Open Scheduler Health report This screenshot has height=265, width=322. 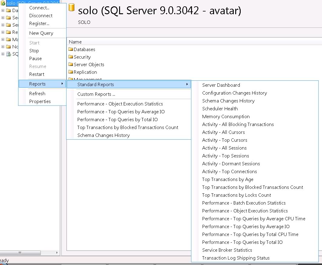point(220,108)
